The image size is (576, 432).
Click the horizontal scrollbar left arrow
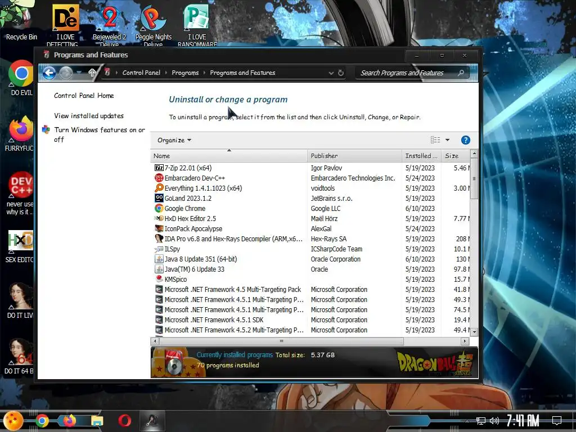tap(155, 341)
